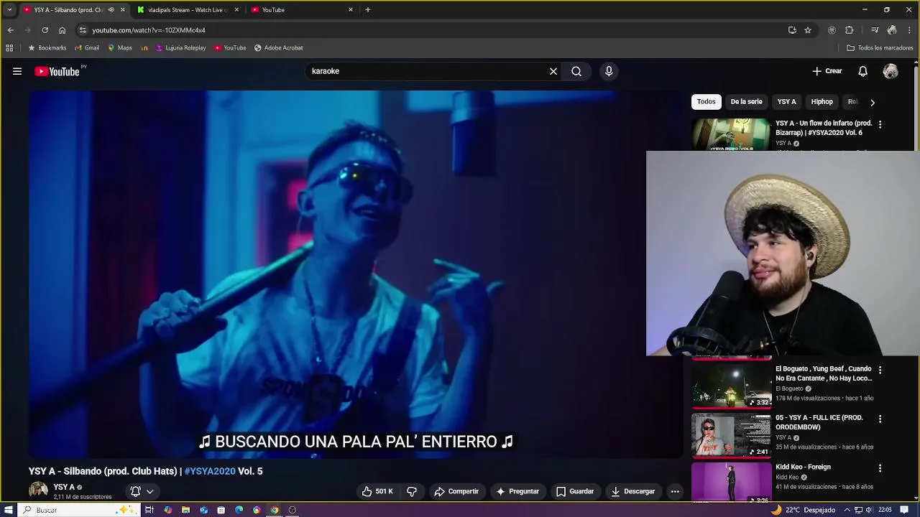Open the #YSYA2020 hashtag link
920x517 pixels.
(210, 471)
